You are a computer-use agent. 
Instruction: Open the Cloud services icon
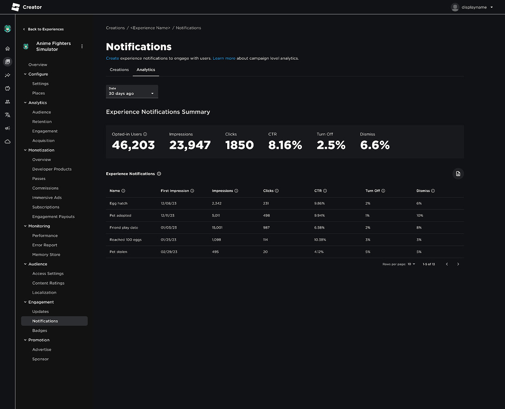pos(7,142)
